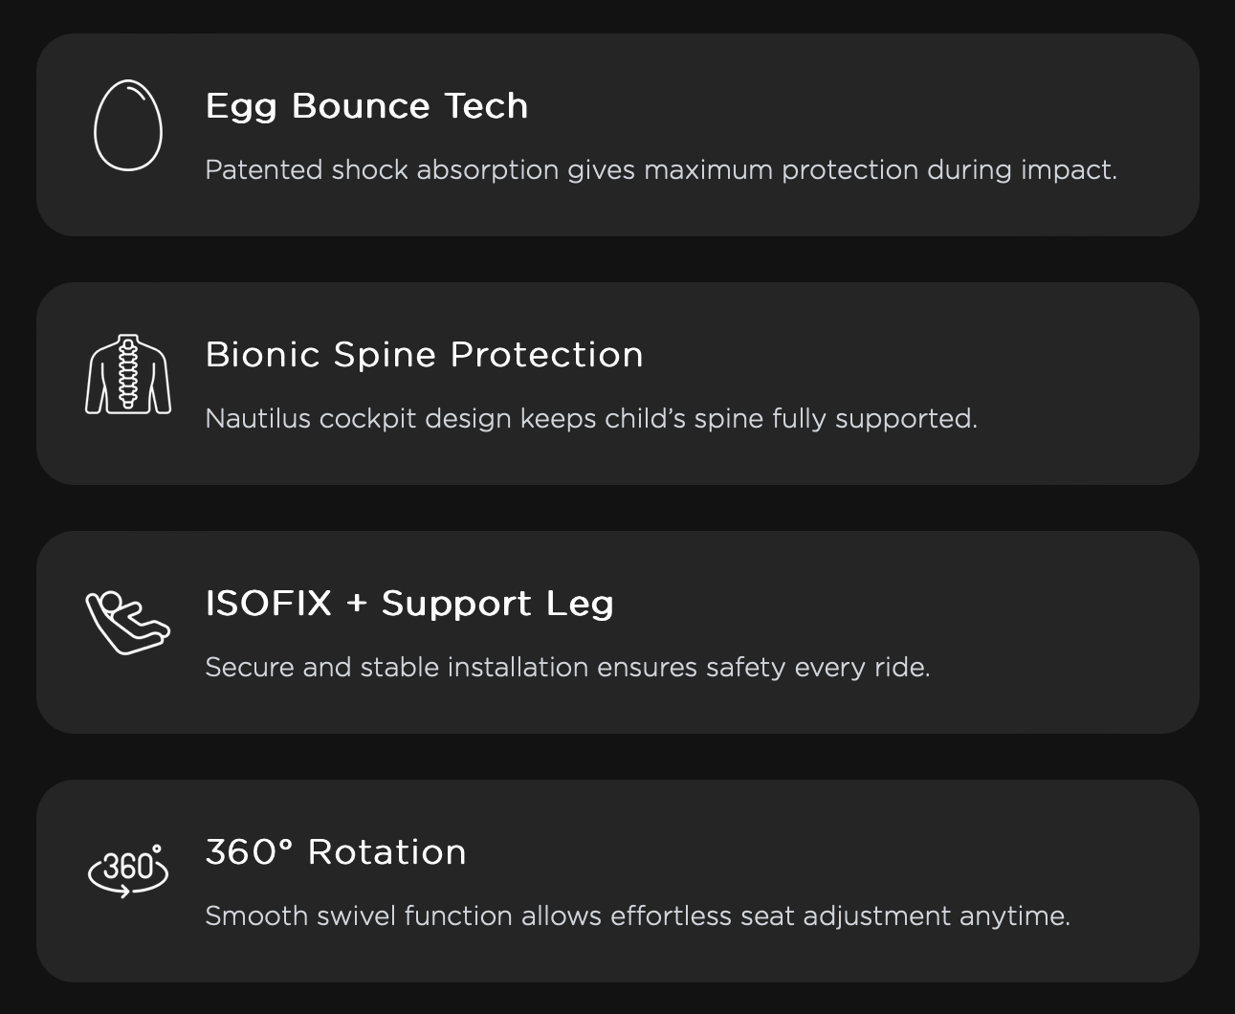Click the egg outline icon
Screen dimensions: 1235x1014
(x=128, y=126)
